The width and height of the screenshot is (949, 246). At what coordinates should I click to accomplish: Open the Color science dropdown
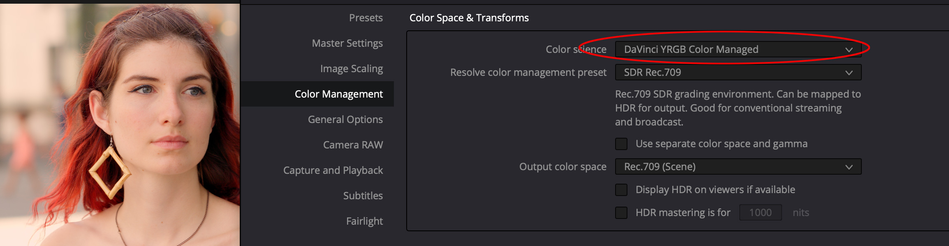coord(738,49)
